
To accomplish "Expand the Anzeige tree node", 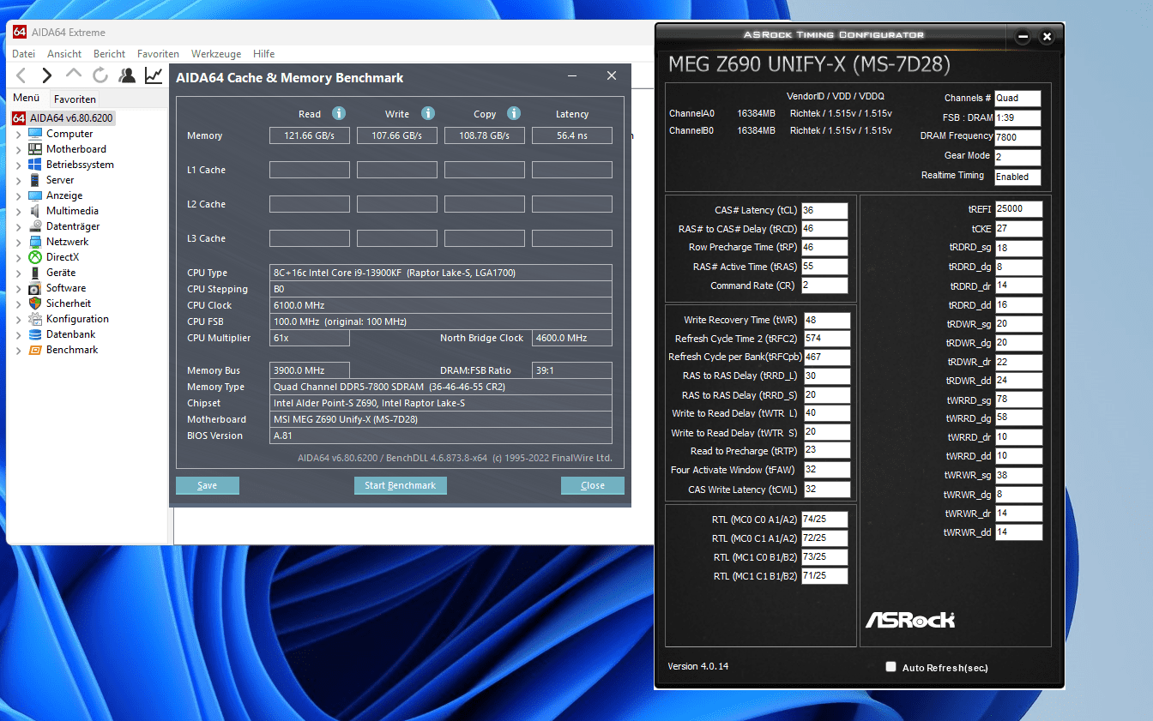I will (x=20, y=195).
